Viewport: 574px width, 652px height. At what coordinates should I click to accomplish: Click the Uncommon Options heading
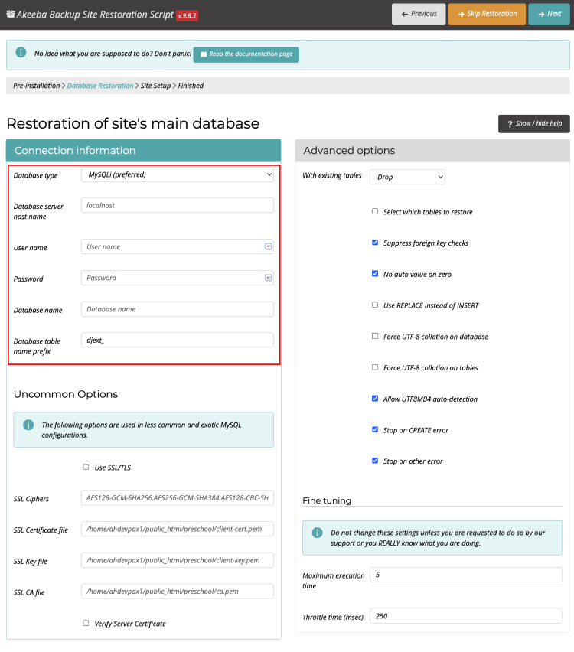pos(66,394)
